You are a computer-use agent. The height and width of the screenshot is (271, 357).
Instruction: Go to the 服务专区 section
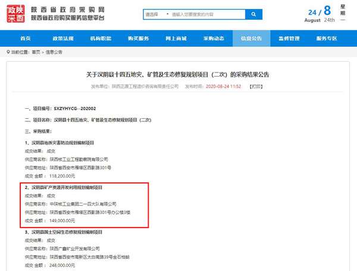[x=327, y=38]
